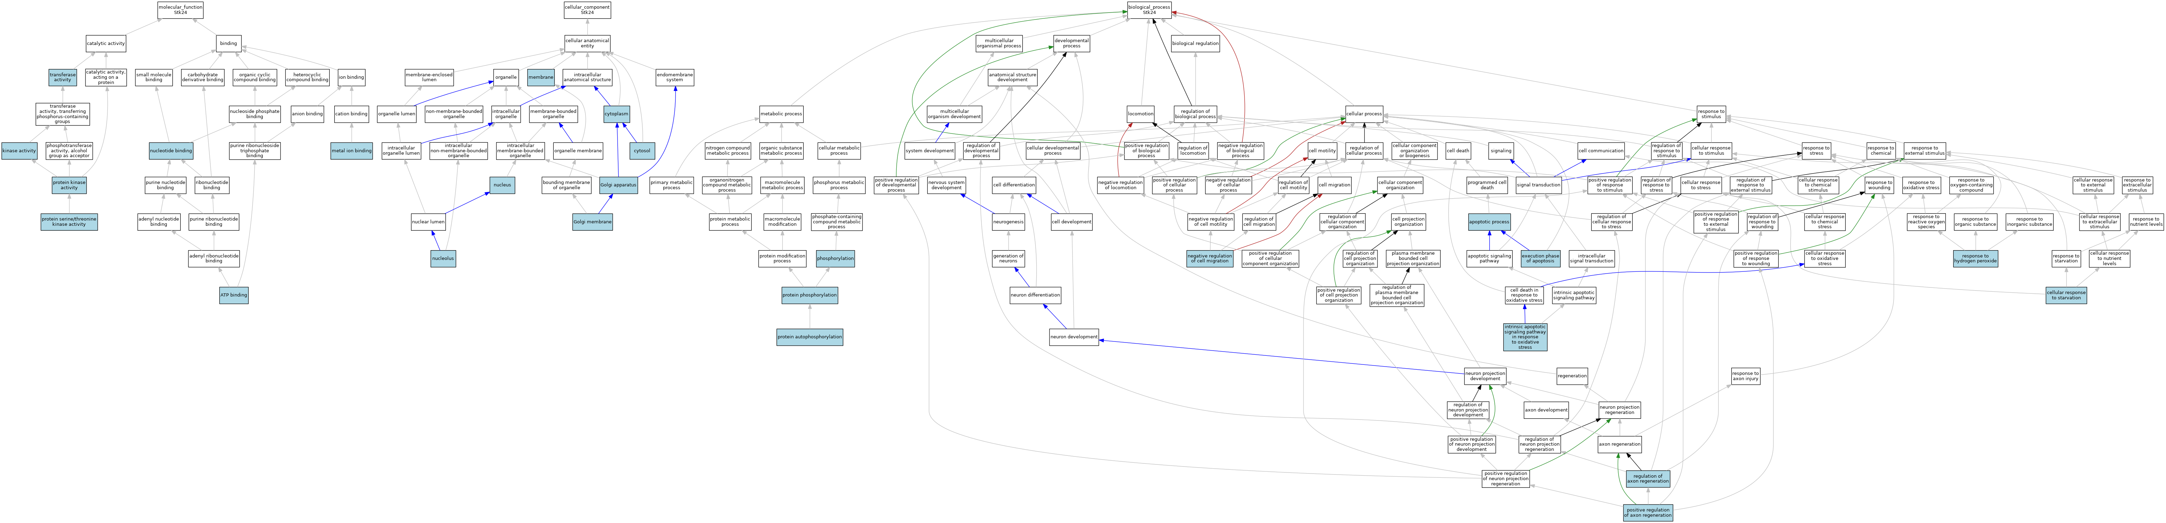The height and width of the screenshot is (523, 2166).
Task: Click the 'response to nutrient levels' node
Action: (x=2145, y=222)
